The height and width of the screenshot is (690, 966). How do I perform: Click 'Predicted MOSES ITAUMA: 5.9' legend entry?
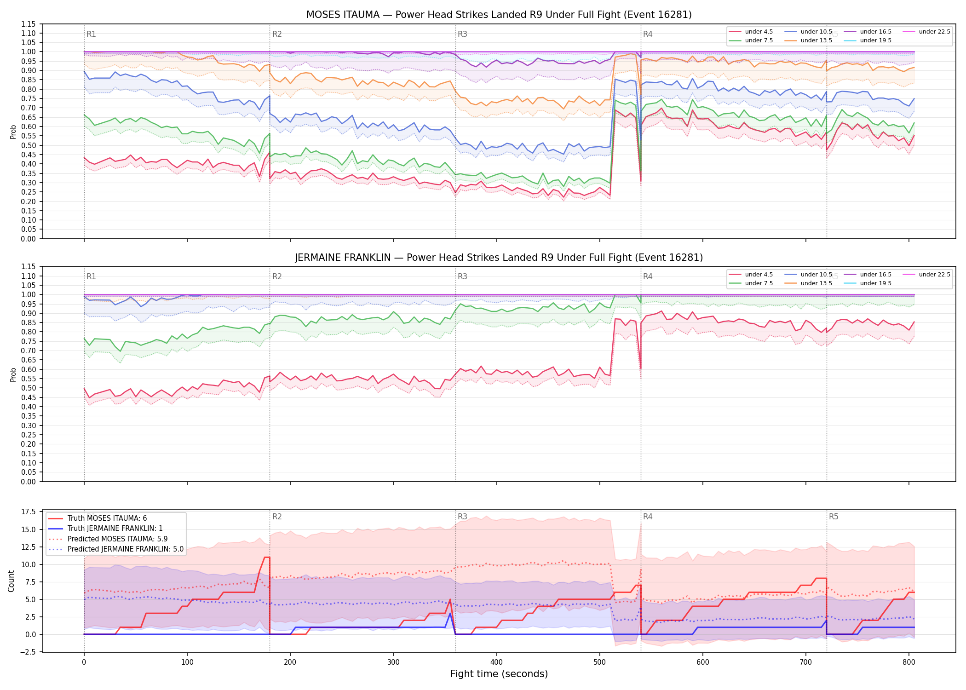point(108,539)
